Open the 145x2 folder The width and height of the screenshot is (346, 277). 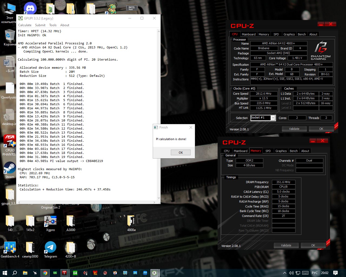pyautogui.click(x=30, y=223)
